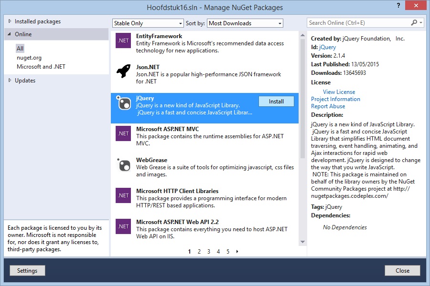430x286 pixels.
Task: Click the search magnifier icon
Action: pyautogui.click(x=414, y=23)
